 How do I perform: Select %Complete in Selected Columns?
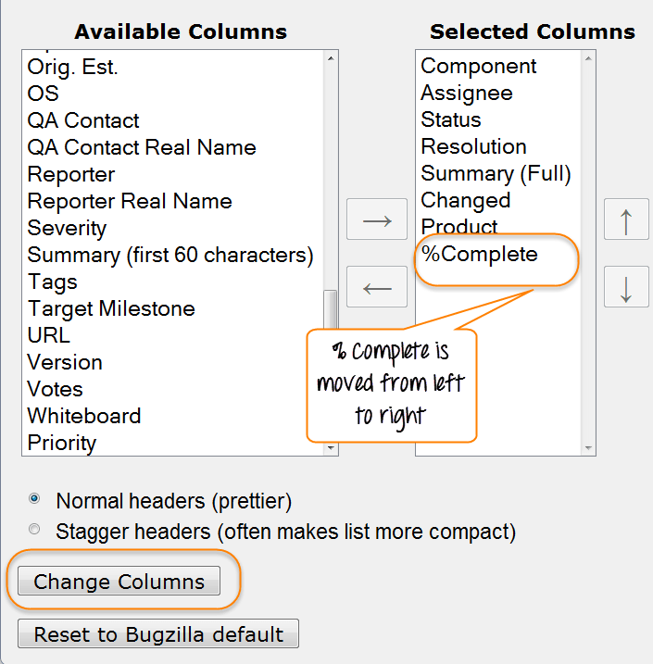coord(479,254)
